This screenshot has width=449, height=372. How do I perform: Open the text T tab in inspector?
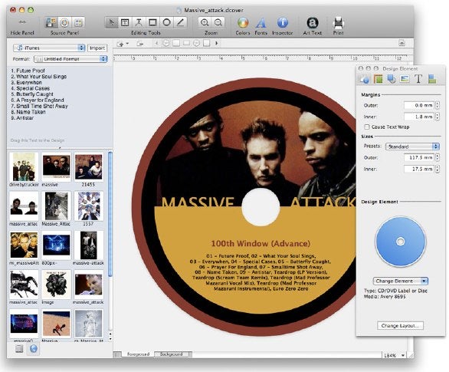point(418,79)
